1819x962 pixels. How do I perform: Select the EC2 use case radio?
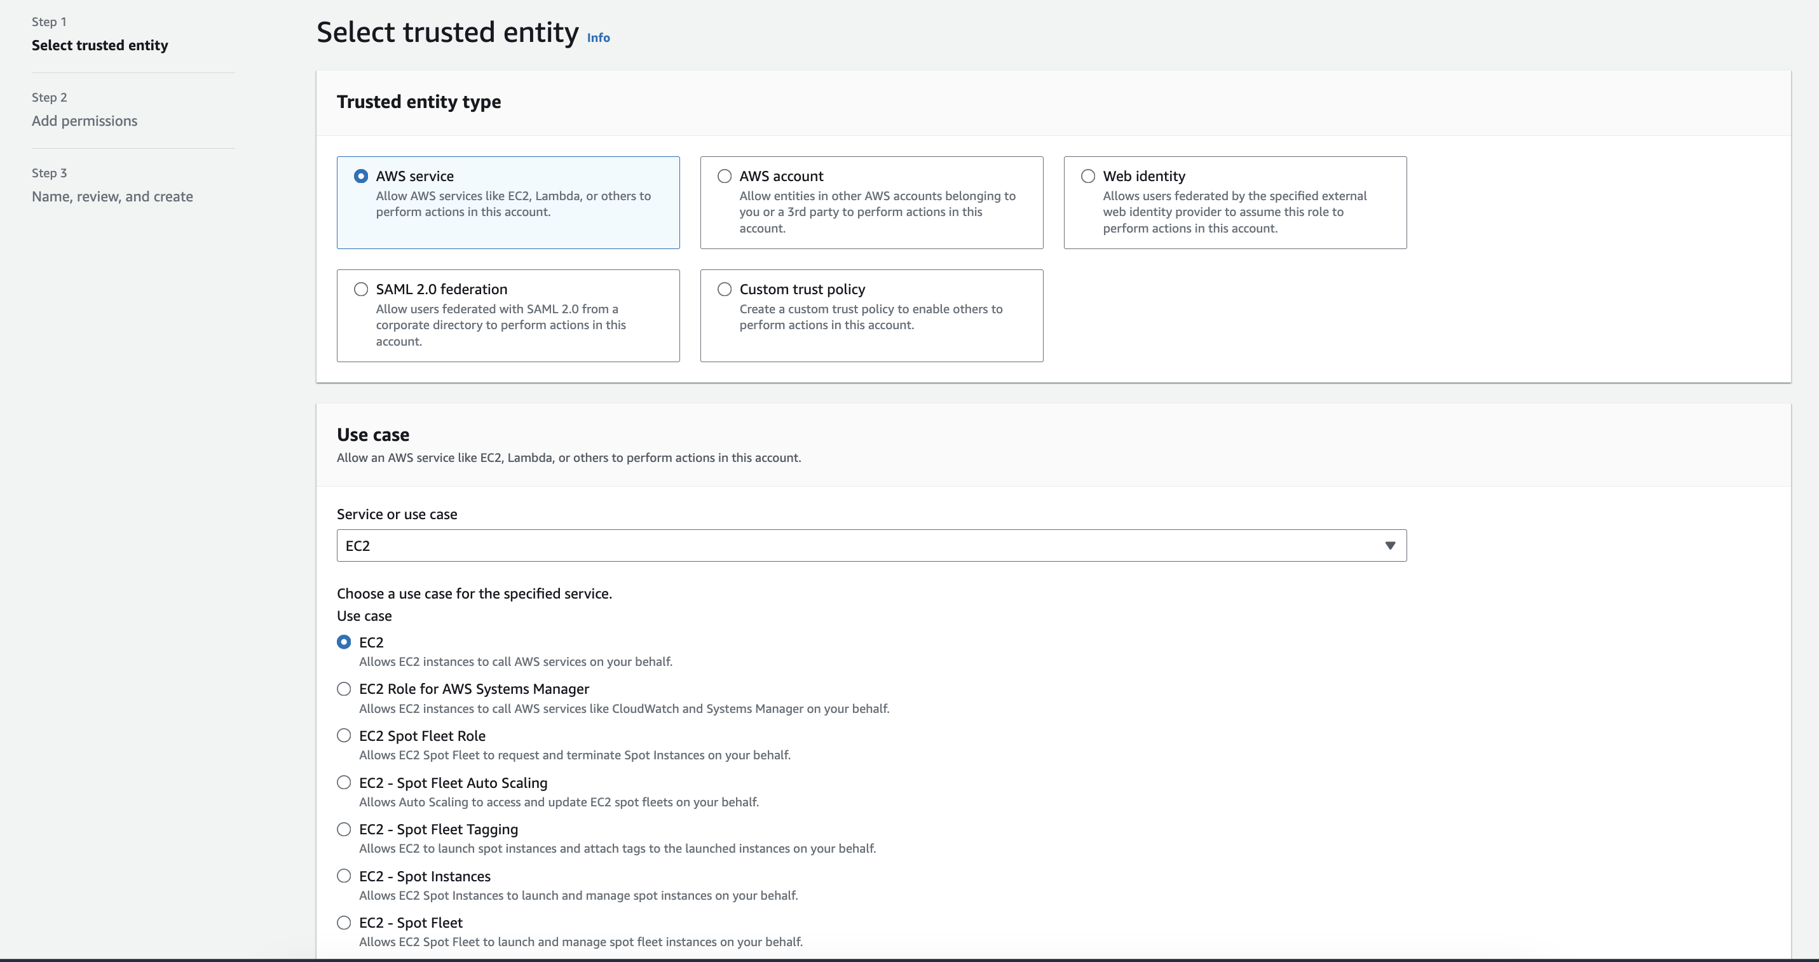point(344,642)
